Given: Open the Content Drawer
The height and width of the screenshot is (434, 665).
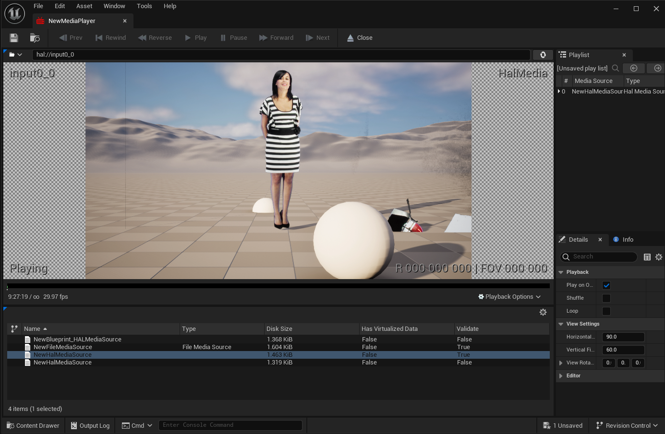Looking at the screenshot, I should point(33,426).
